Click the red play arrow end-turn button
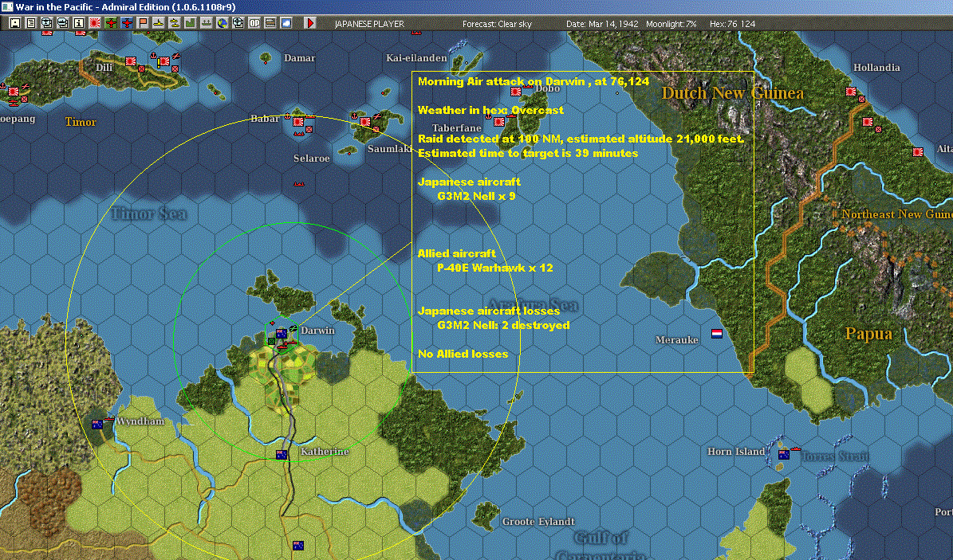Image resolution: width=953 pixels, height=560 pixels. tap(310, 23)
